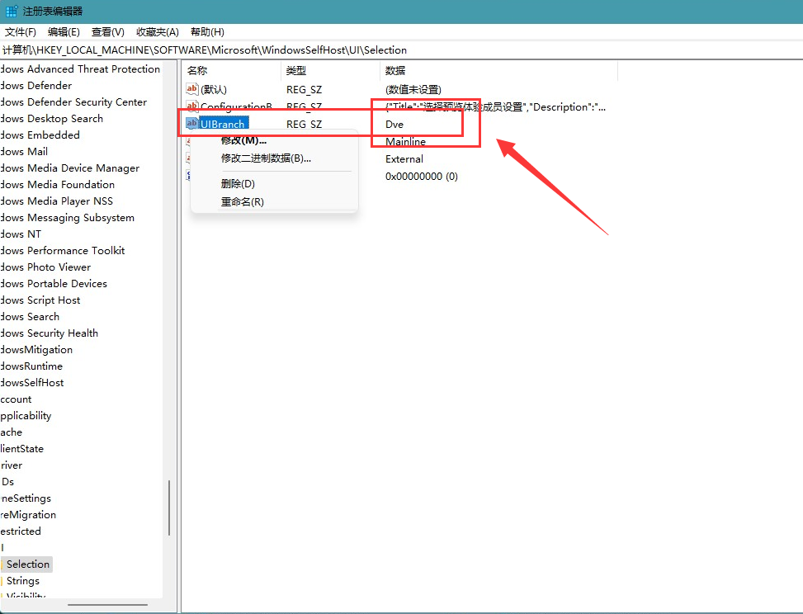Open the 收藏夹(A) menu

tap(158, 31)
